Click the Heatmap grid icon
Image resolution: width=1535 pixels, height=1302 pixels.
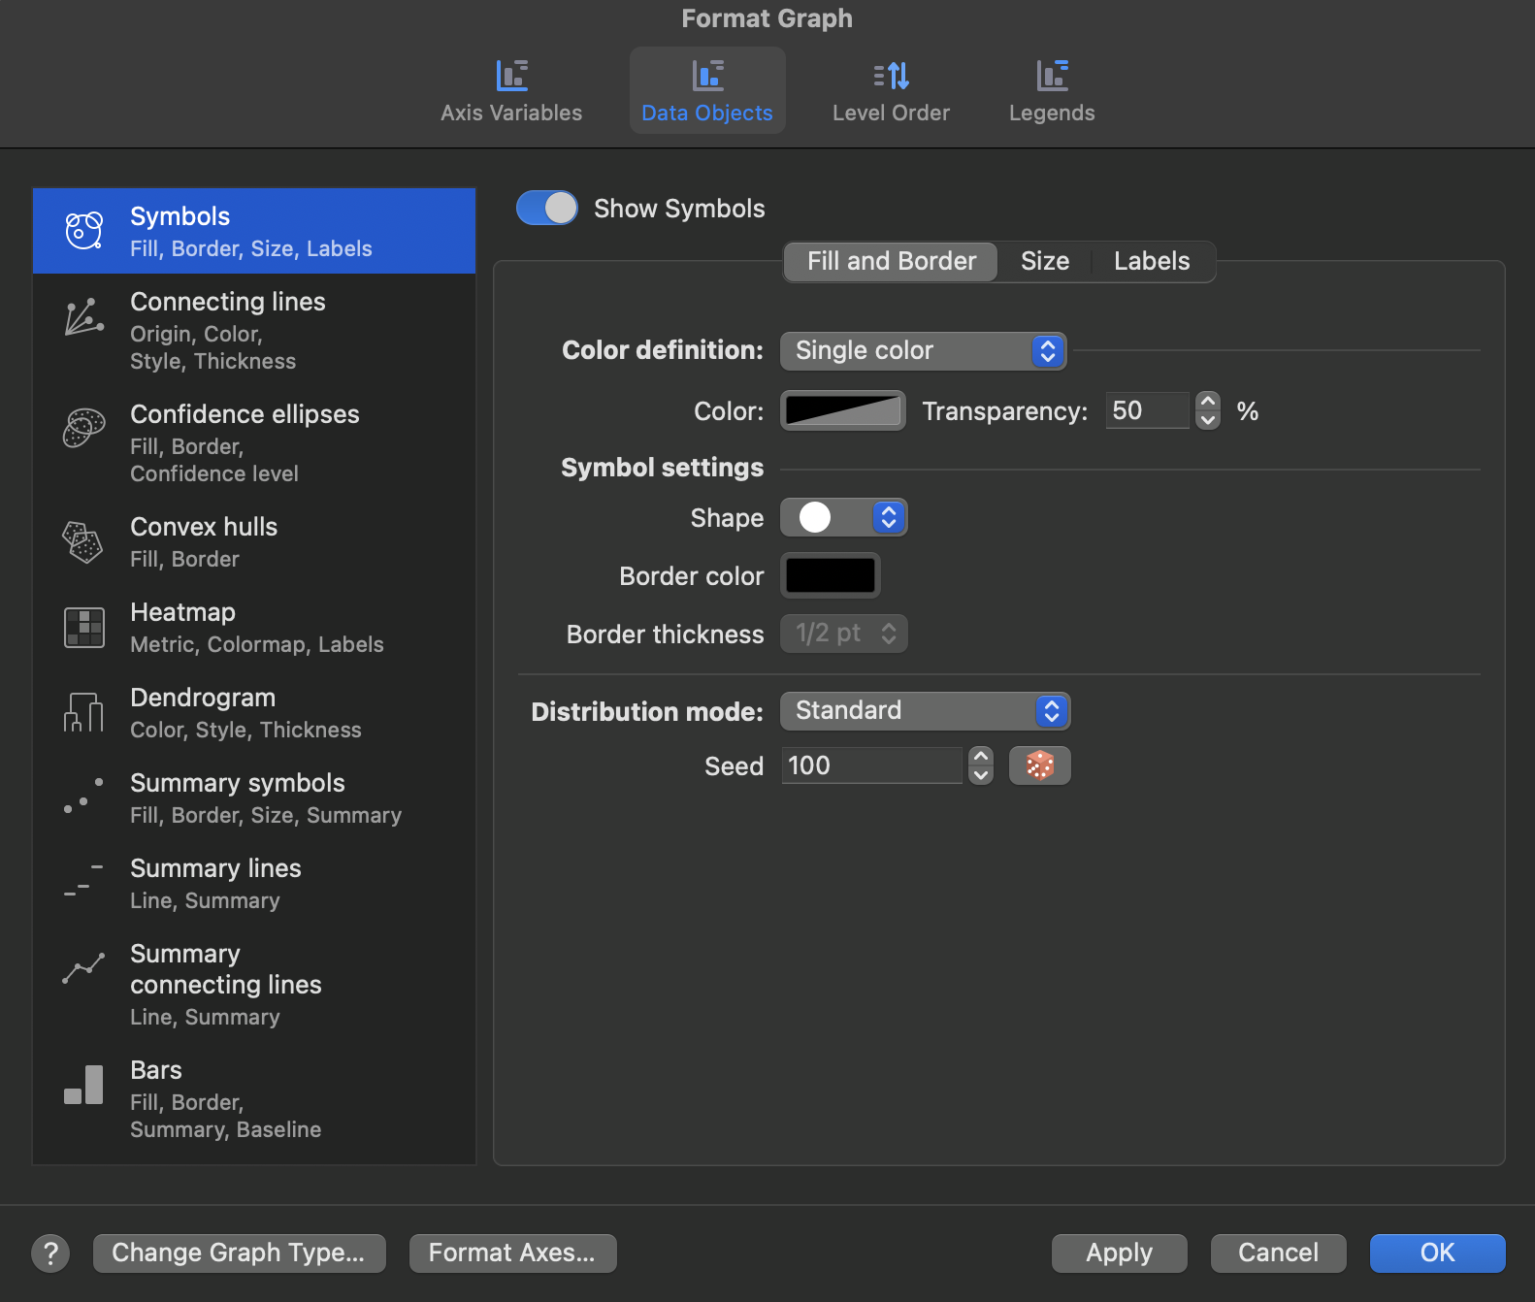pos(84,628)
